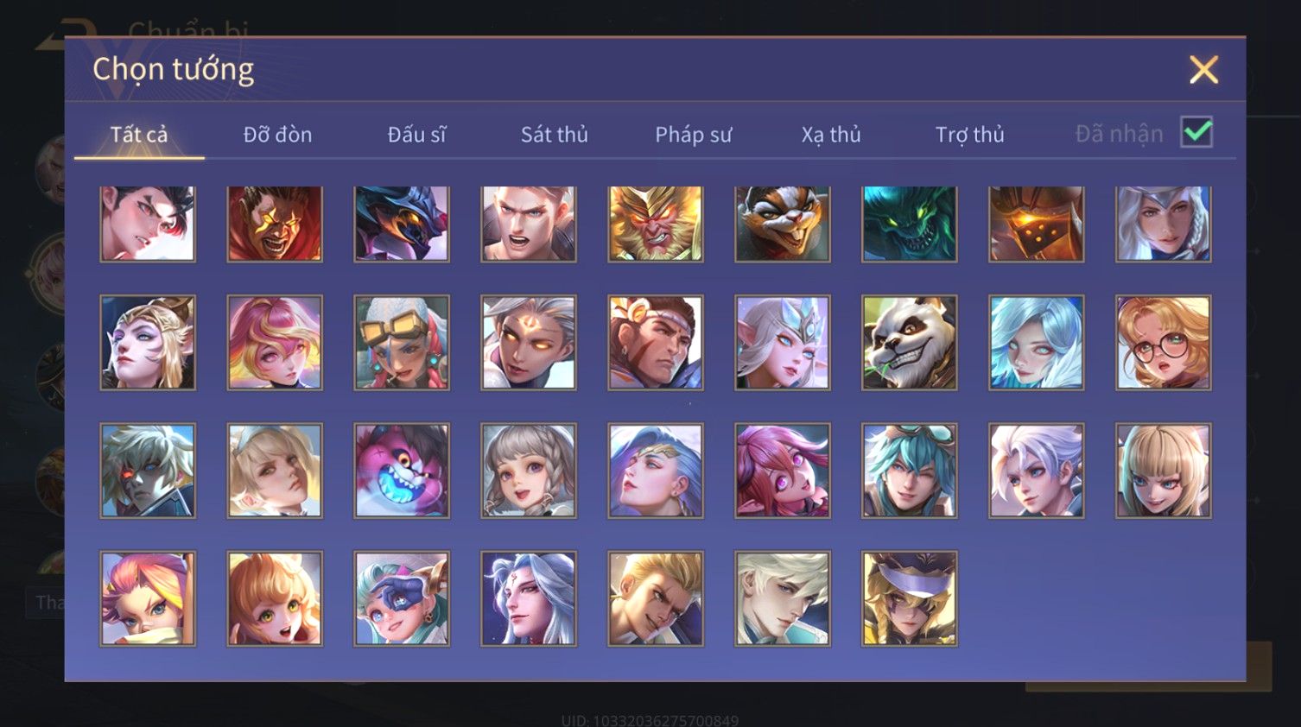
Task: Choose the girl with round glasses hero
Action: click(1163, 343)
